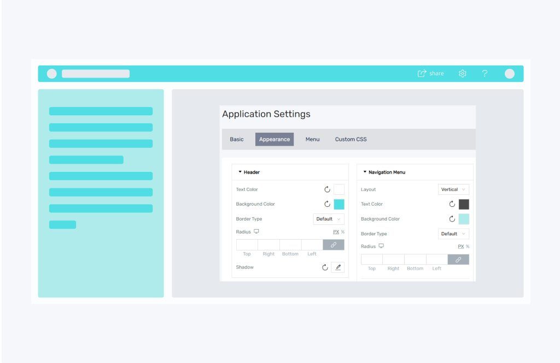Reset Navigation Menu Text Color

pyautogui.click(x=452, y=204)
